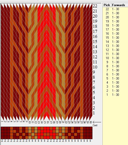The height and width of the screenshot is (145, 128).
Task: Click the top threading cell of card 1
Action: (2, 128)
